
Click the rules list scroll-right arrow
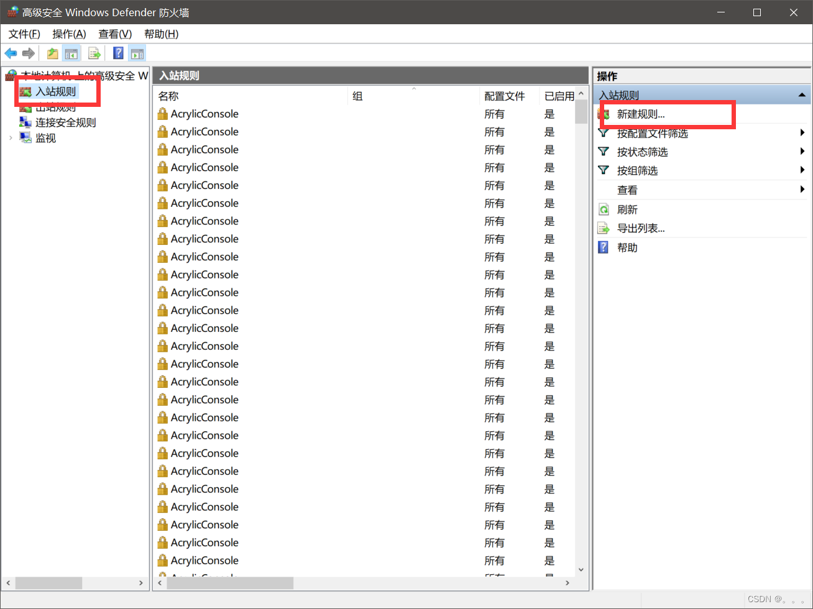[x=567, y=583]
